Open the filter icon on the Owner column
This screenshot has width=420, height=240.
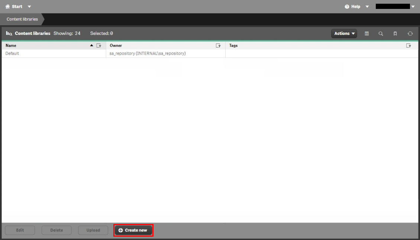pyautogui.click(x=218, y=45)
